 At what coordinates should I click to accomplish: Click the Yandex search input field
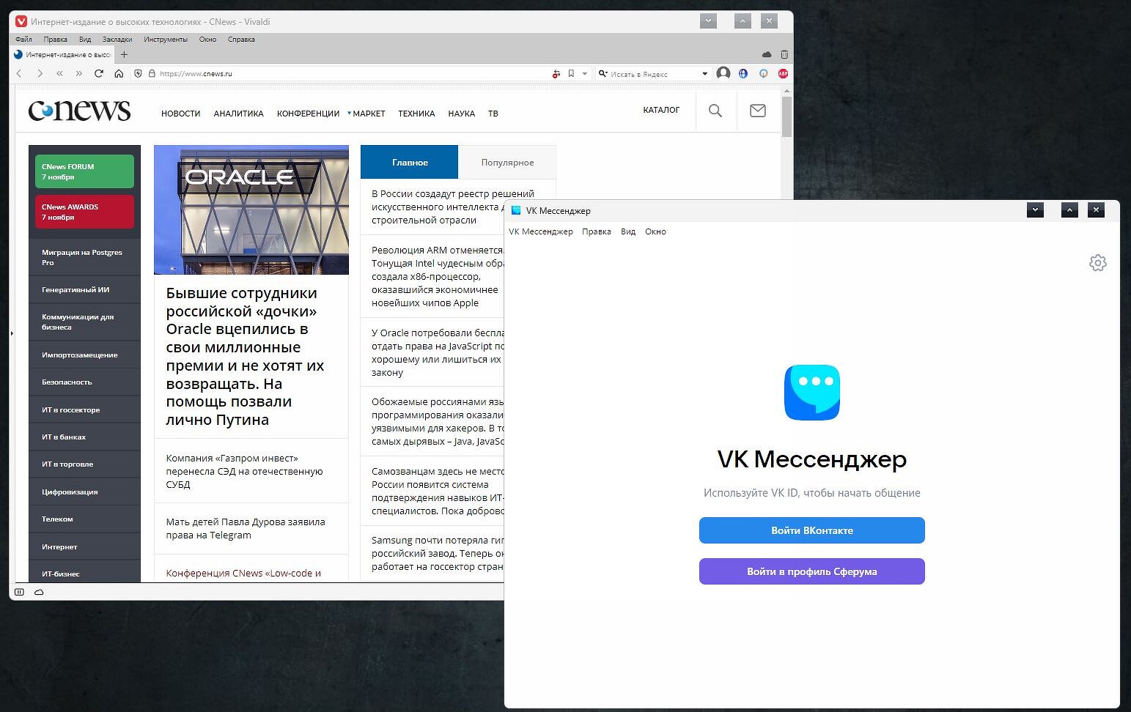point(654,73)
